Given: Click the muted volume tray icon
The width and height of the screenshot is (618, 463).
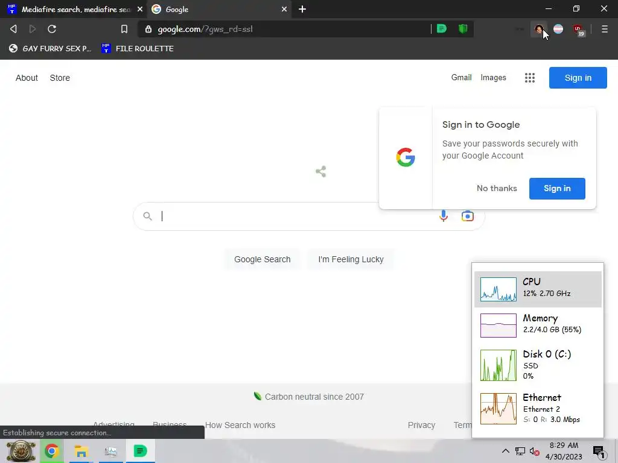Looking at the screenshot, I should pyautogui.click(x=535, y=451).
